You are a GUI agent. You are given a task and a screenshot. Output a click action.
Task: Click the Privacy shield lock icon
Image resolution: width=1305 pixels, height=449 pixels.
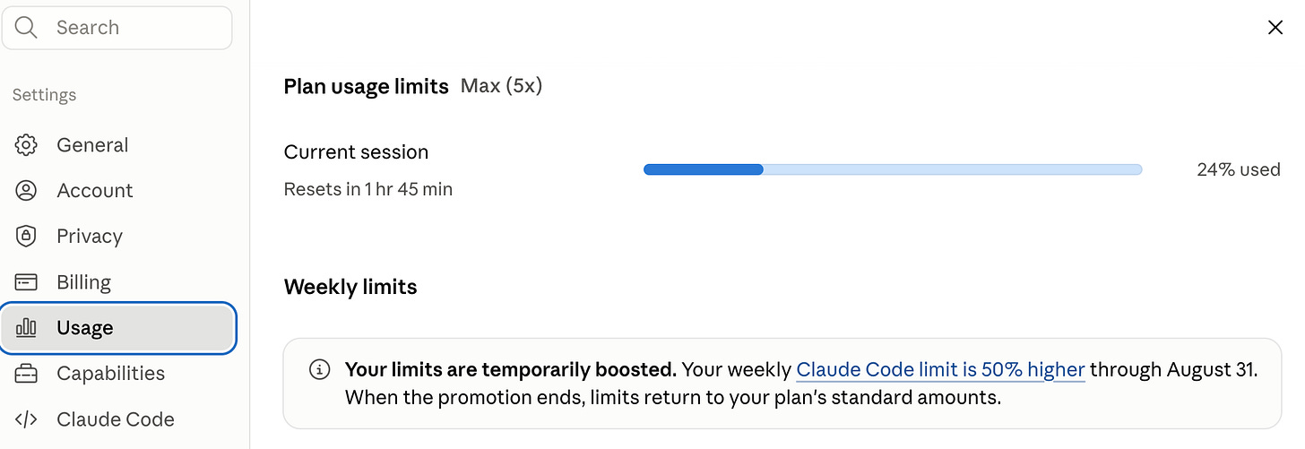coord(26,237)
